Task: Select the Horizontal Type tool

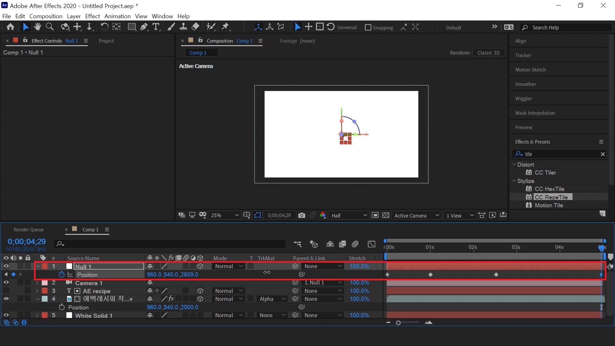Action: pyautogui.click(x=156, y=27)
